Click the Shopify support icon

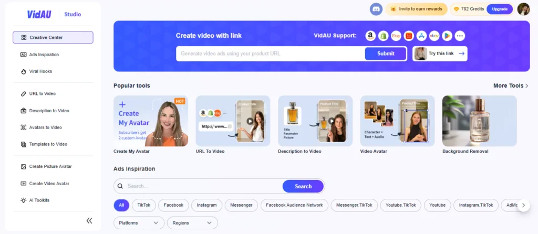[x=383, y=36]
